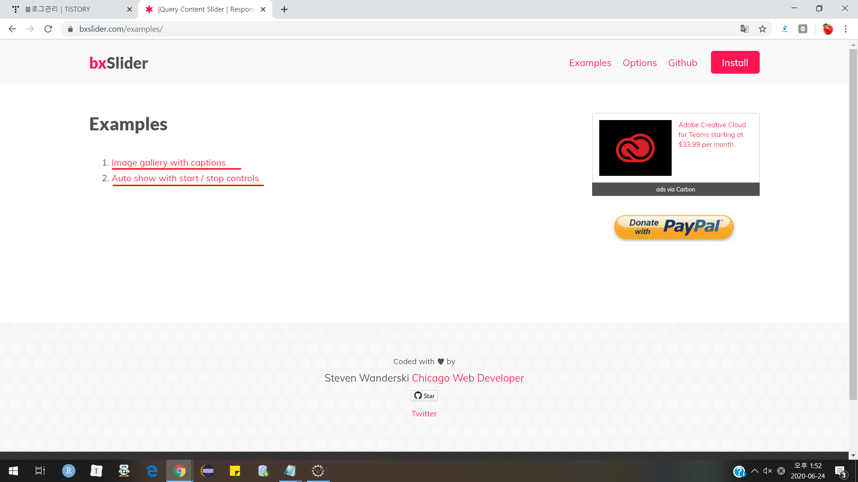Switch to the TISTORY tab
The image size is (858, 482).
[x=71, y=9]
